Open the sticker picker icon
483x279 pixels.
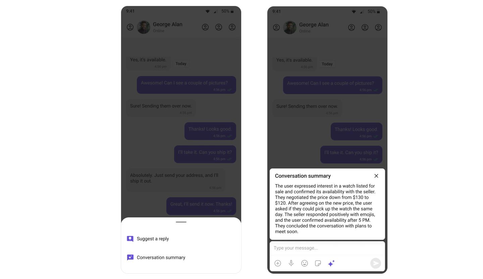tap(318, 263)
